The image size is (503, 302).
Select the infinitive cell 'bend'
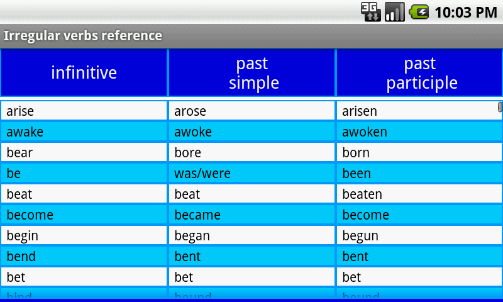click(84, 257)
